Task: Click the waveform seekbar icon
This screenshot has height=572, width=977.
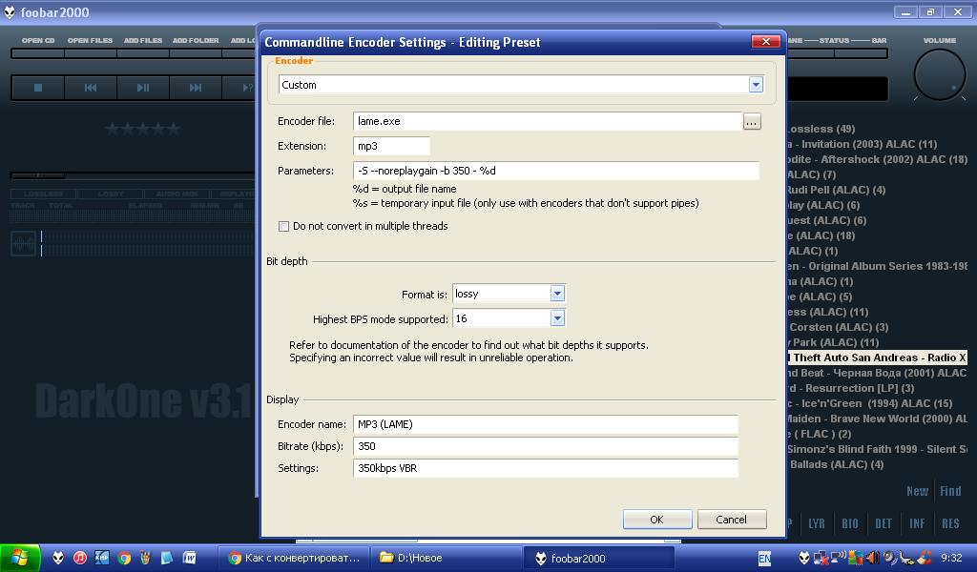Action: (23, 243)
